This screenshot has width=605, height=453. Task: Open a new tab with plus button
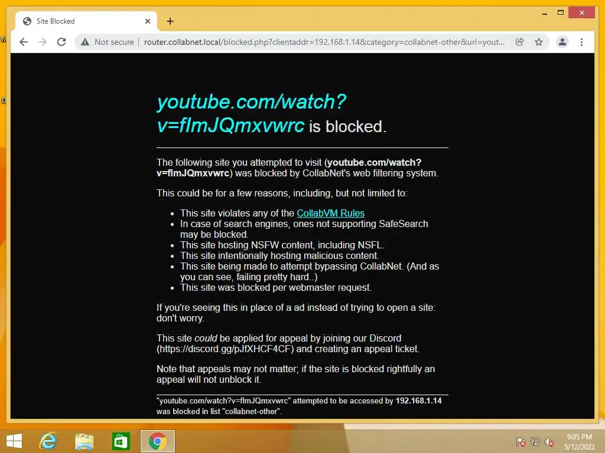pos(170,21)
